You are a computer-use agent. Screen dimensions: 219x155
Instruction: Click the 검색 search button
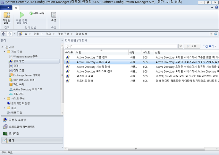click(192, 46)
